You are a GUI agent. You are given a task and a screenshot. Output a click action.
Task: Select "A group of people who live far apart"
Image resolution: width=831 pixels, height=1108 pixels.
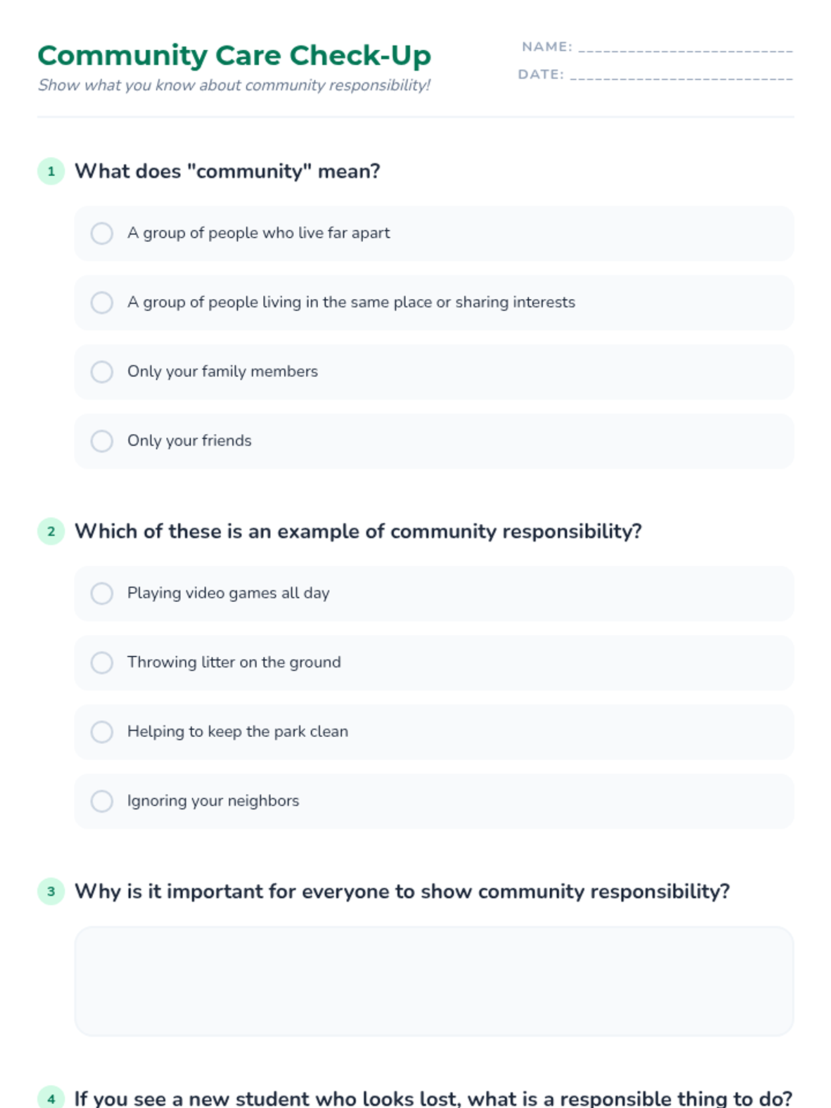point(102,233)
